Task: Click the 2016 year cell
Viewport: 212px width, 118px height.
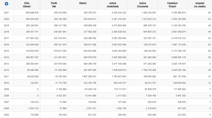Action: coord(6,45)
